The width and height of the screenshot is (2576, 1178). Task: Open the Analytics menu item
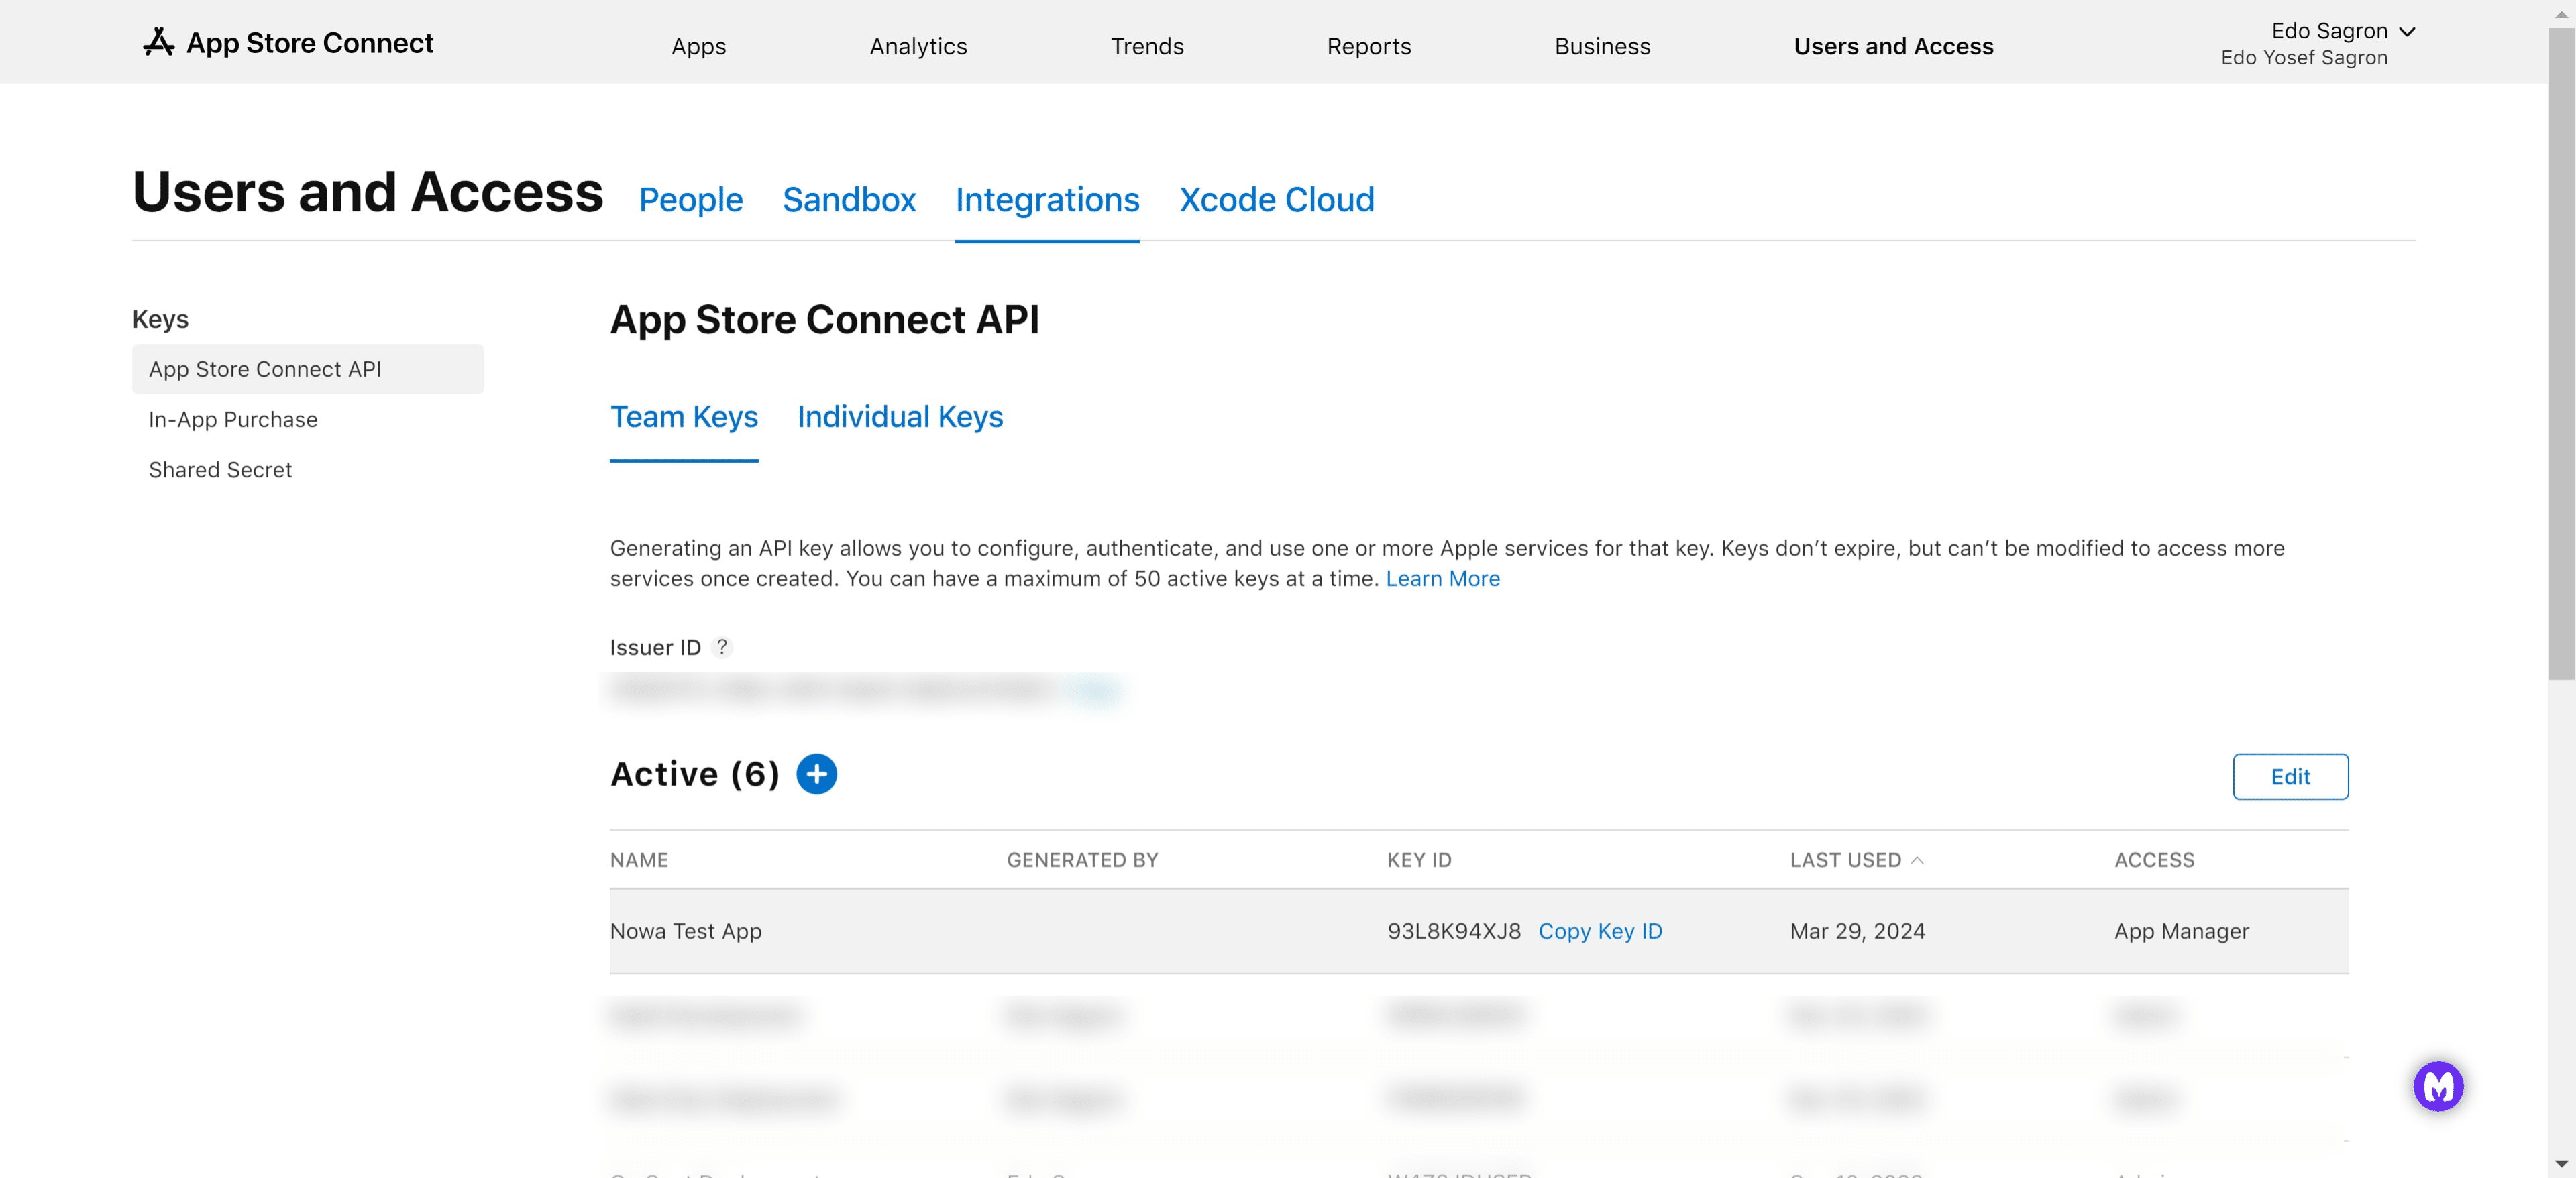pyautogui.click(x=917, y=46)
